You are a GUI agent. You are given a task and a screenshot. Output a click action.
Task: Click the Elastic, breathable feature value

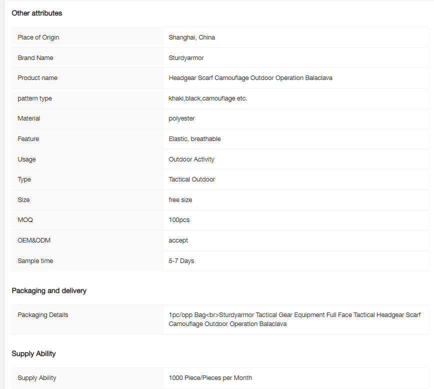point(195,139)
